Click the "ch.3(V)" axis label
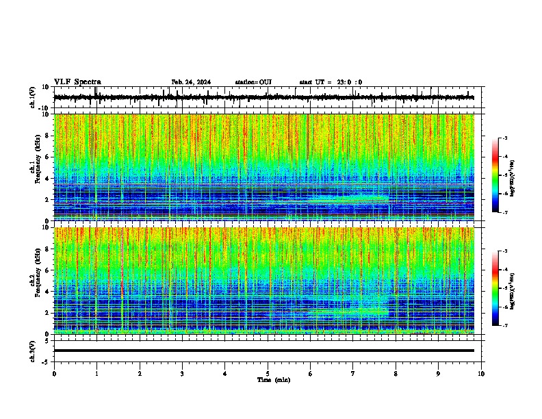This screenshot has height=419, width=542. [33, 351]
